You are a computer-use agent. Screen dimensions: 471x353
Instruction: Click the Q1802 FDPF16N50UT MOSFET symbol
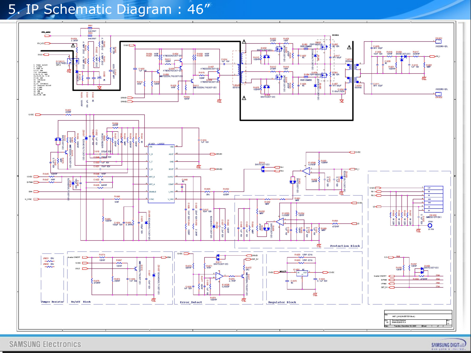(x=324, y=47)
